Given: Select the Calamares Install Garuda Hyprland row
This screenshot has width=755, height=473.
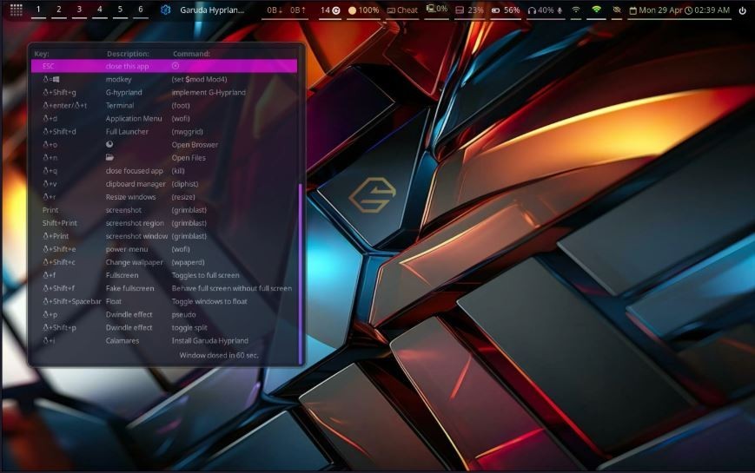Looking at the screenshot, I should (x=164, y=340).
